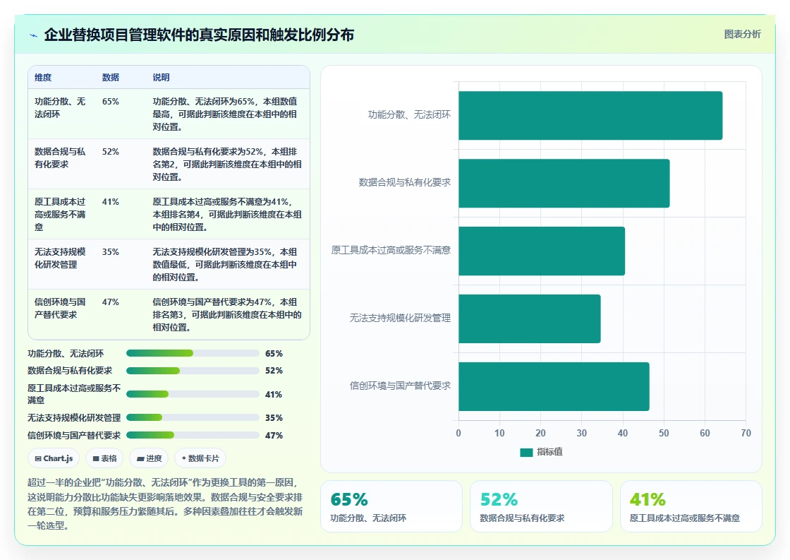790x560 pixels.
Task: Click the chart bar for 信创环境与国产替代要求
Action: pyautogui.click(x=554, y=386)
